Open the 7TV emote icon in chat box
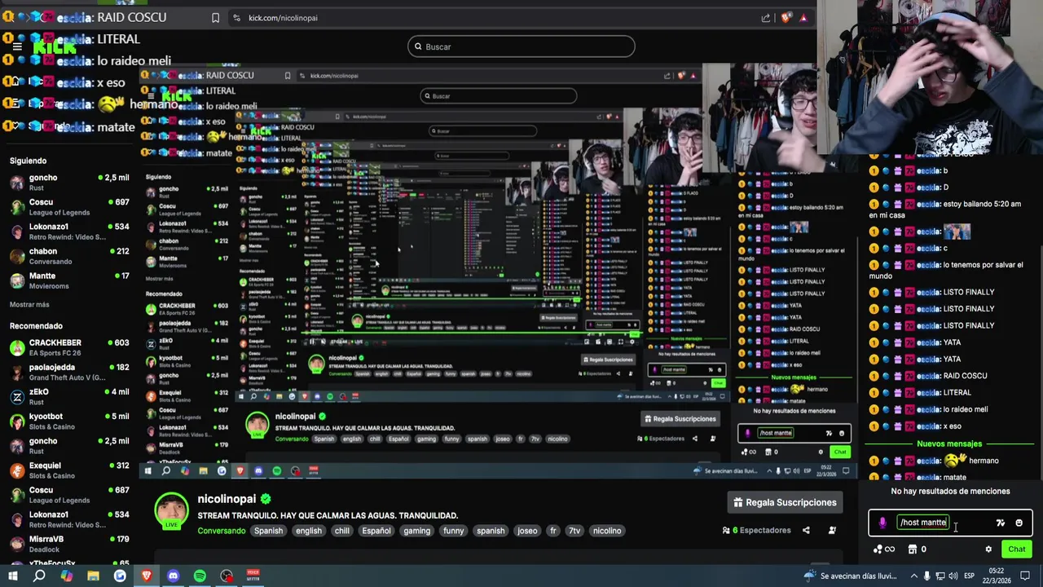Screen dimensions: 1043x587 (x=1001, y=523)
